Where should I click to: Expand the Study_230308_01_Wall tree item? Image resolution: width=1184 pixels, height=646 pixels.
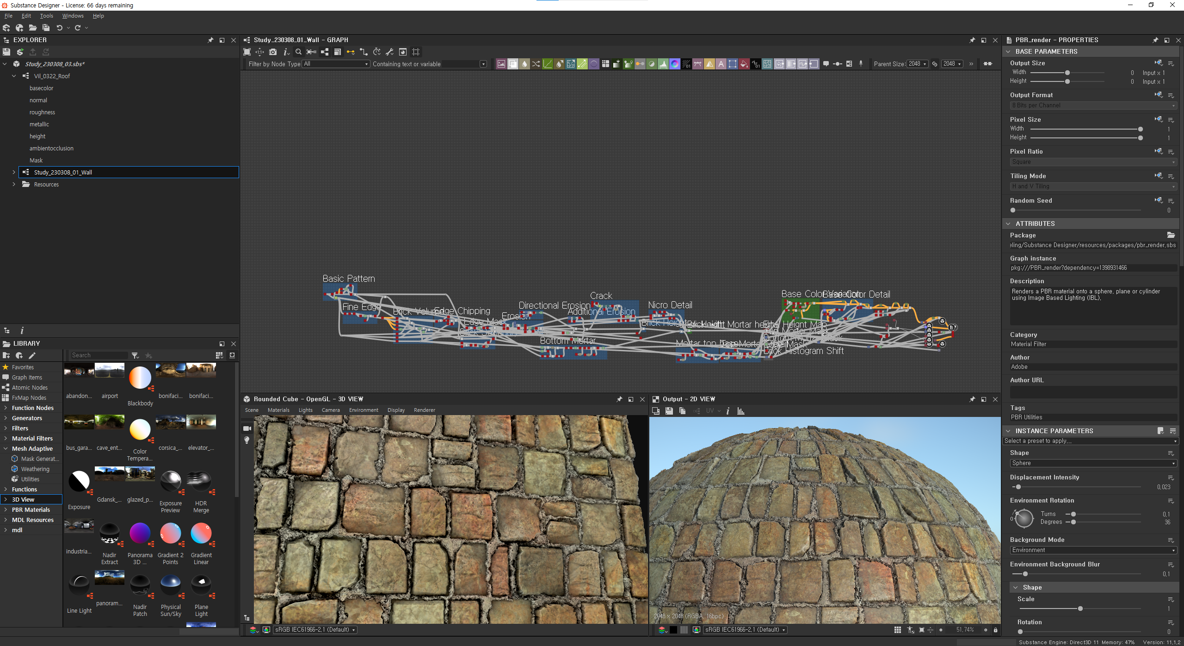pyautogui.click(x=14, y=172)
